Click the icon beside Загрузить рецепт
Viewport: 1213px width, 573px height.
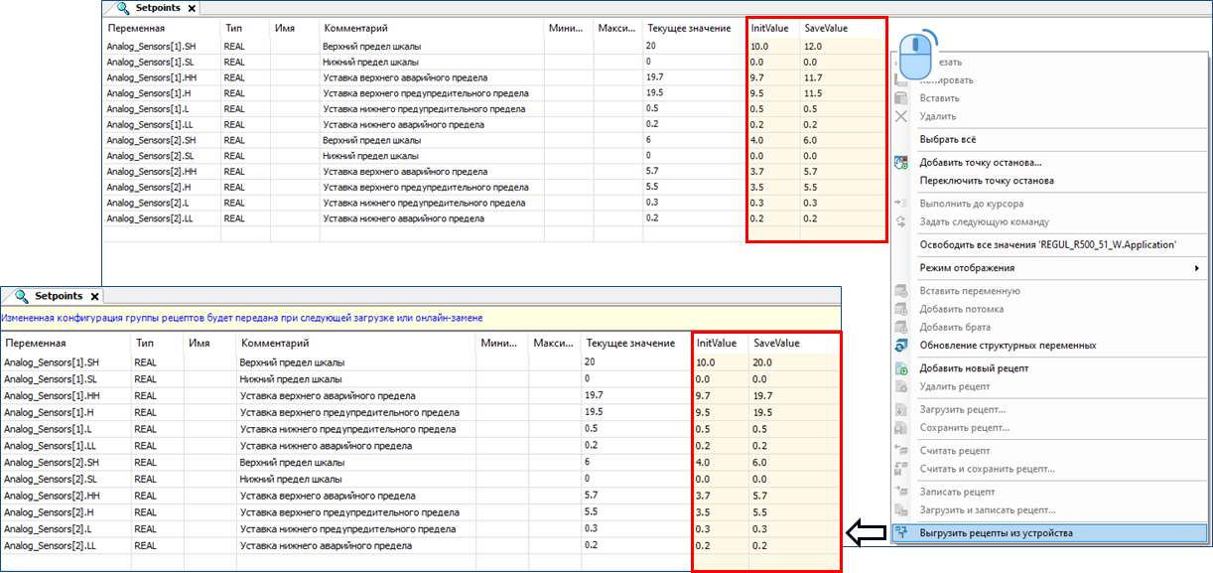(901, 409)
